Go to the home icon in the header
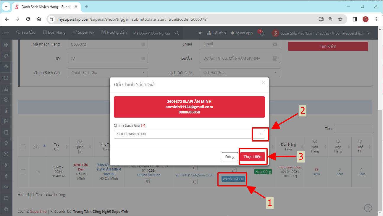Image resolution: width=383 pixels, height=216 pixels. 200,33
